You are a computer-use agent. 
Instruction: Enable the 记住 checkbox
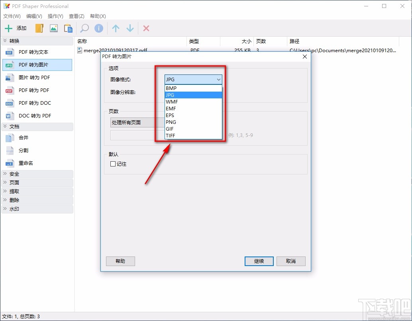click(x=113, y=164)
